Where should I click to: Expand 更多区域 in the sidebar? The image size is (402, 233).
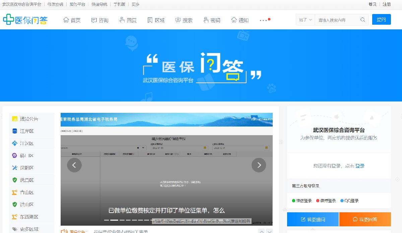tap(29, 229)
